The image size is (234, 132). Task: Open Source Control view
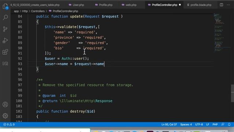[x=5, y=29]
